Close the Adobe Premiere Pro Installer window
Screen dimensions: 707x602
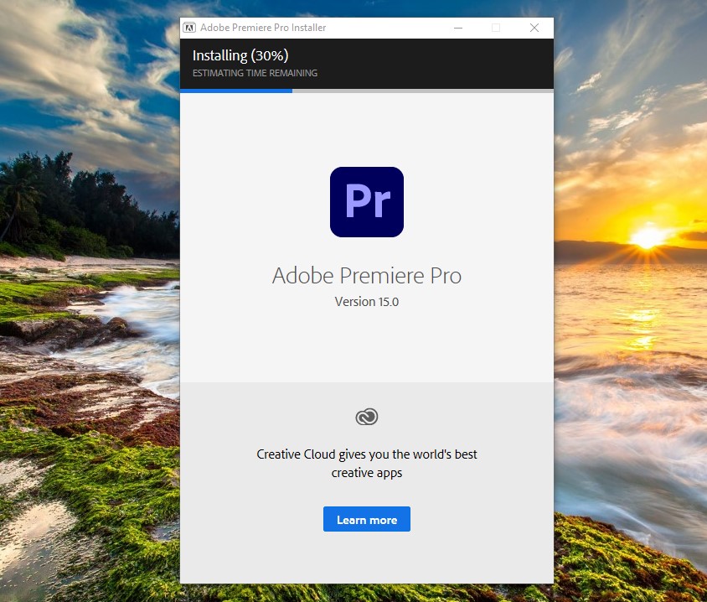tap(534, 28)
